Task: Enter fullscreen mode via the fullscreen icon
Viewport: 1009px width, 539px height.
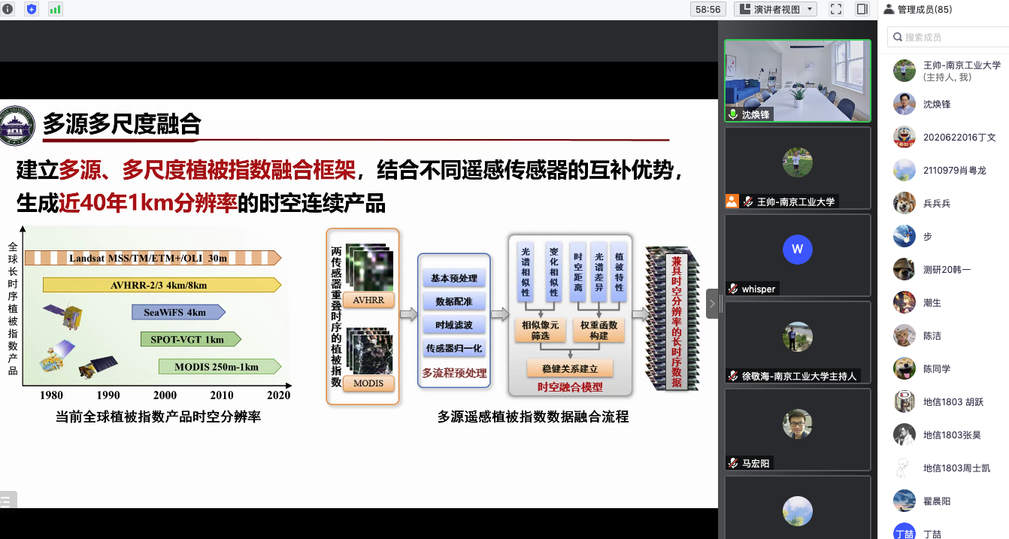Action: click(836, 9)
